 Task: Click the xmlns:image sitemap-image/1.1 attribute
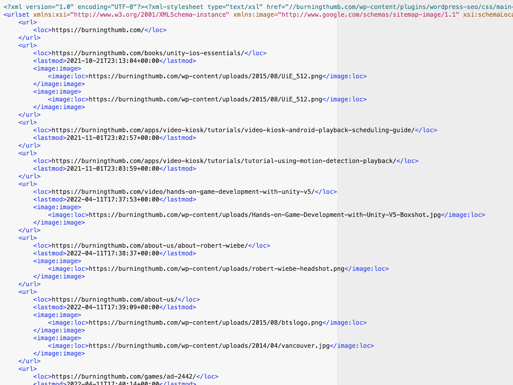346,14
